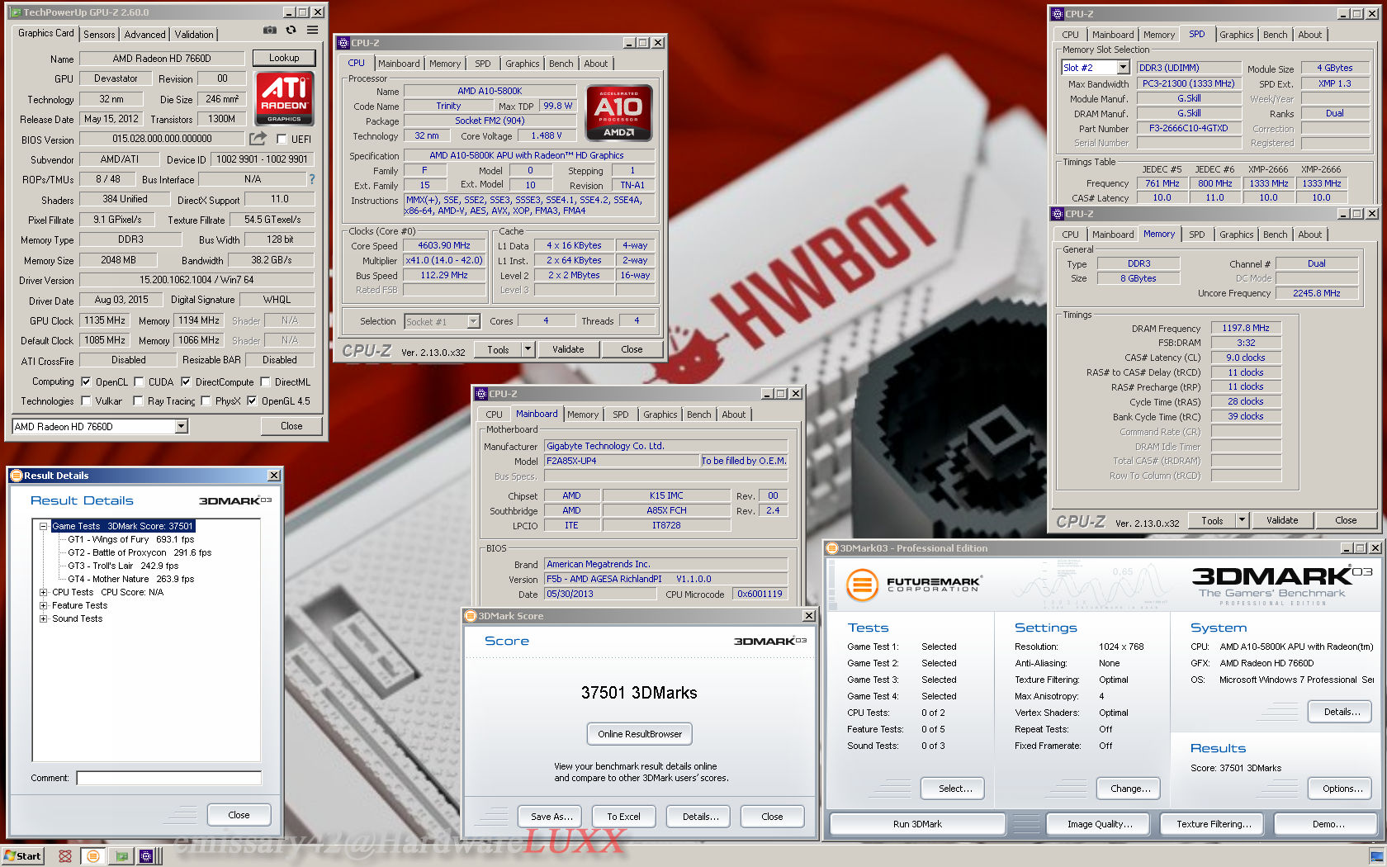1387x867 pixels.
Task: Toggle the Ray Tracing checkbox
Action: tap(139, 401)
